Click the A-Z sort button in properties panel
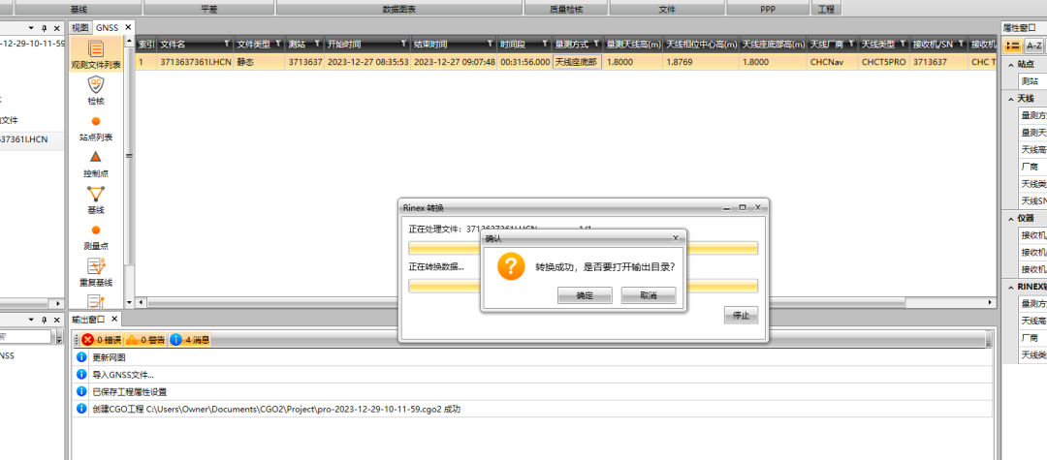 tap(1033, 46)
